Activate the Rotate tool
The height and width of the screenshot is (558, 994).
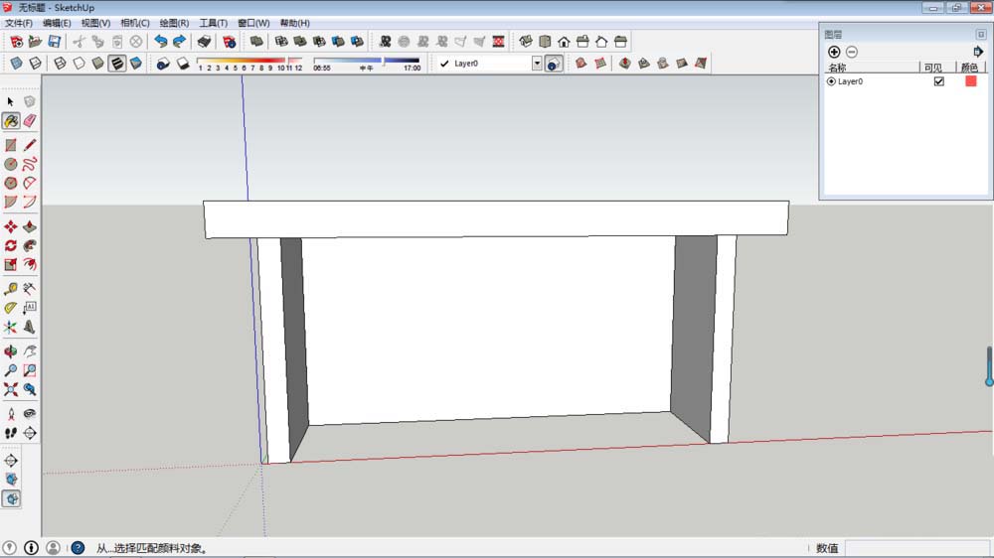pyautogui.click(x=11, y=246)
